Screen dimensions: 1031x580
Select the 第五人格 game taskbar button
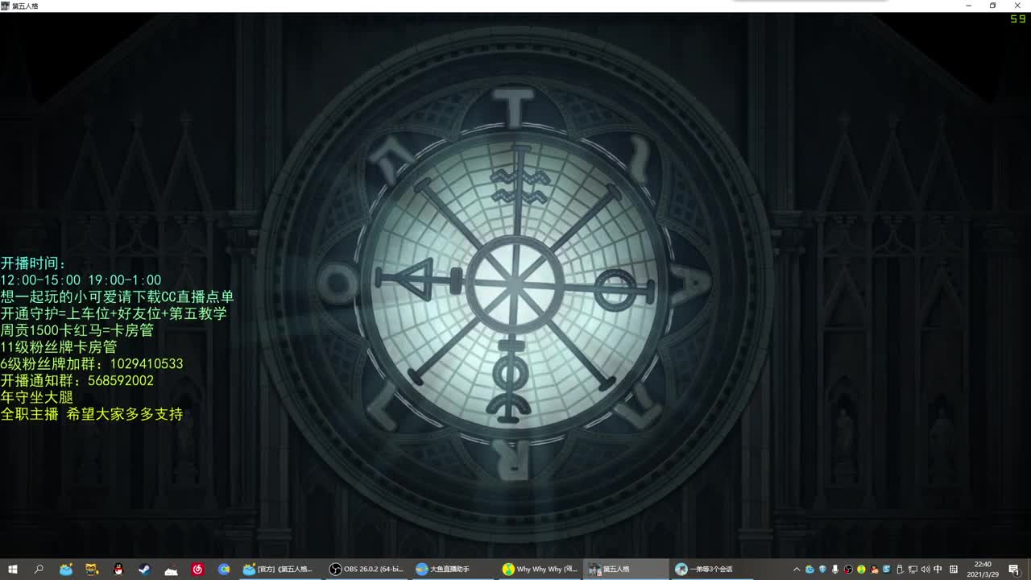pos(626,570)
